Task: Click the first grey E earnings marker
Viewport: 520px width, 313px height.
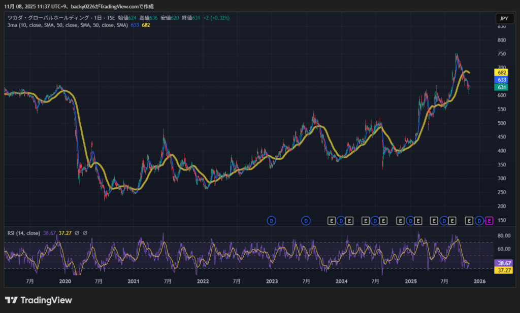Action: coord(332,221)
